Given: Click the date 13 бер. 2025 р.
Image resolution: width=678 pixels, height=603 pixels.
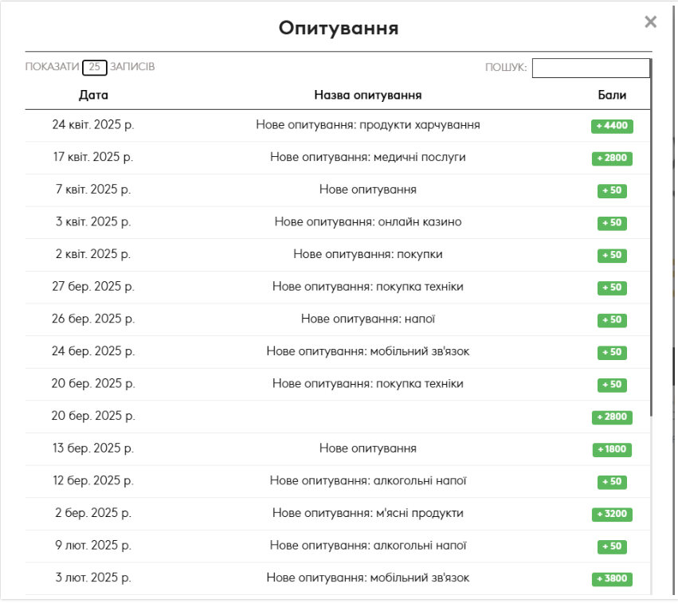Looking at the screenshot, I should pos(93,448).
